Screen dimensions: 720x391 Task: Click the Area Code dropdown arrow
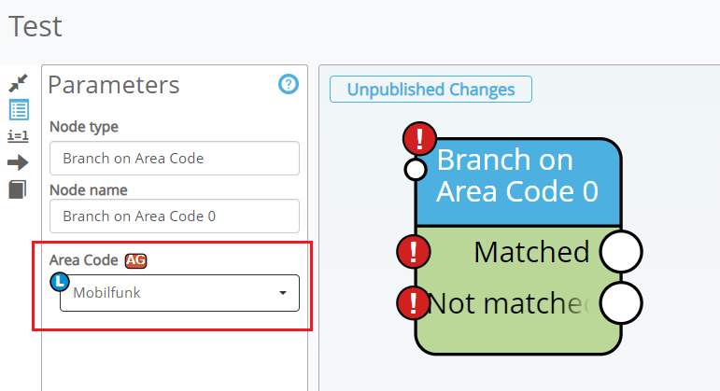[x=283, y=294]
